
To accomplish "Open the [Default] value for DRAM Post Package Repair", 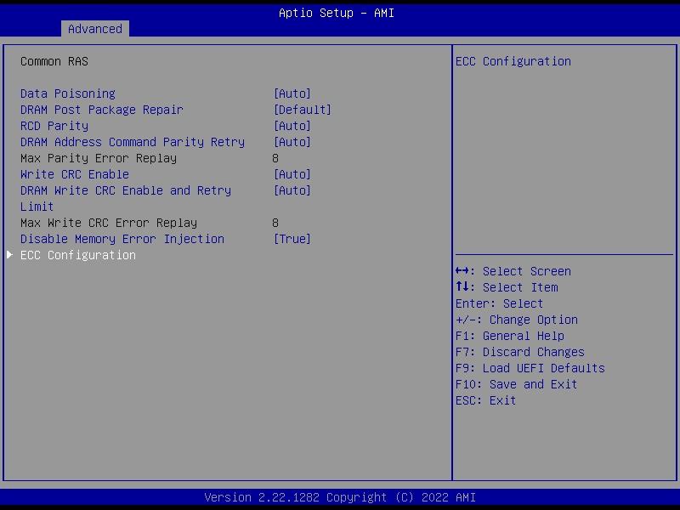I will tap(303, 110).
